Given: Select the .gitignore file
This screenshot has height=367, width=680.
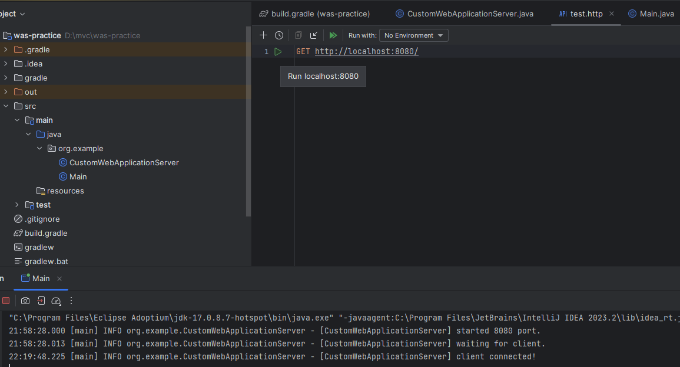Looking at the screenshot, I should pyautogui.click(x=42, y=219).
